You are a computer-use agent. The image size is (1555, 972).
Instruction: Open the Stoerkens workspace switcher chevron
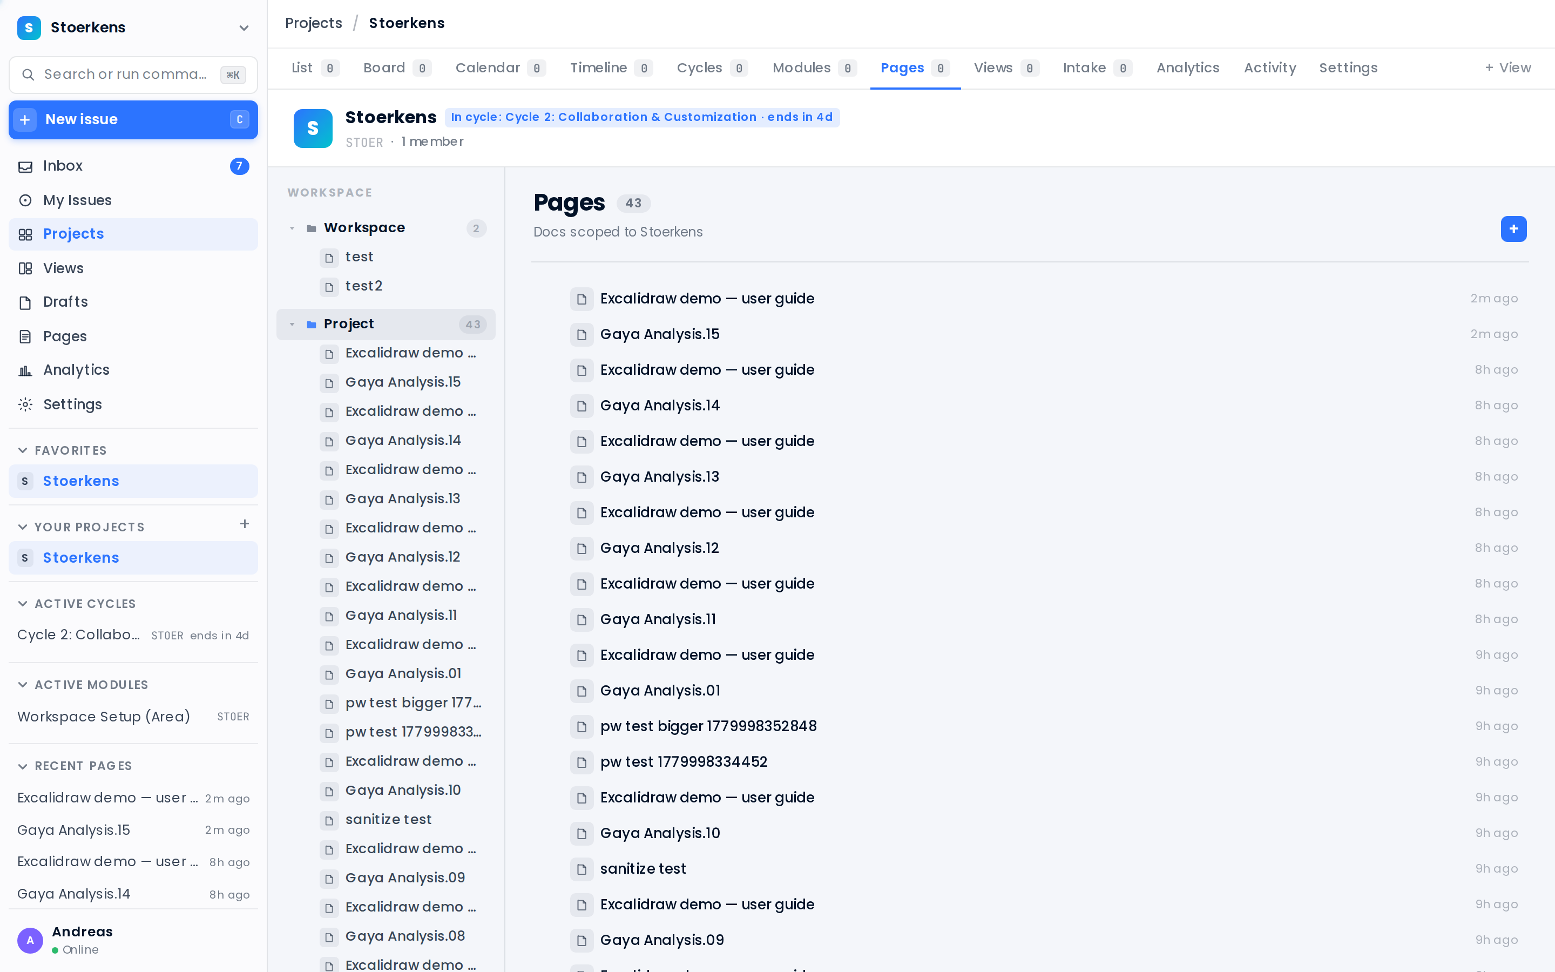(244, 28)
